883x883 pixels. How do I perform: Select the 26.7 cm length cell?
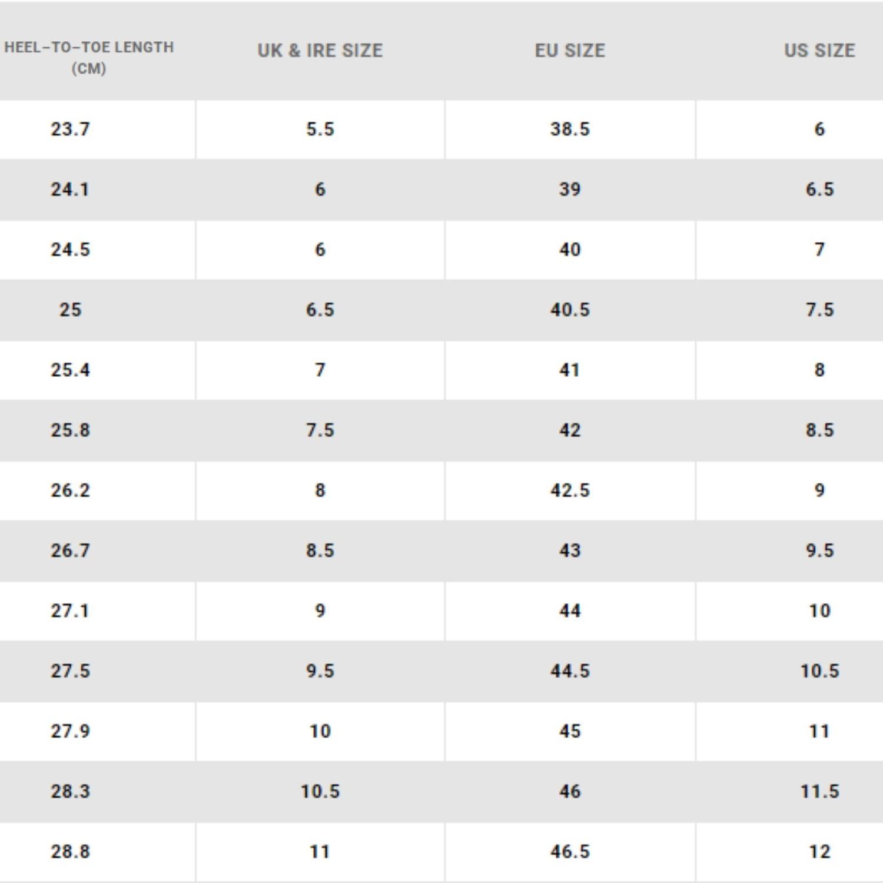tap(70, 551)
